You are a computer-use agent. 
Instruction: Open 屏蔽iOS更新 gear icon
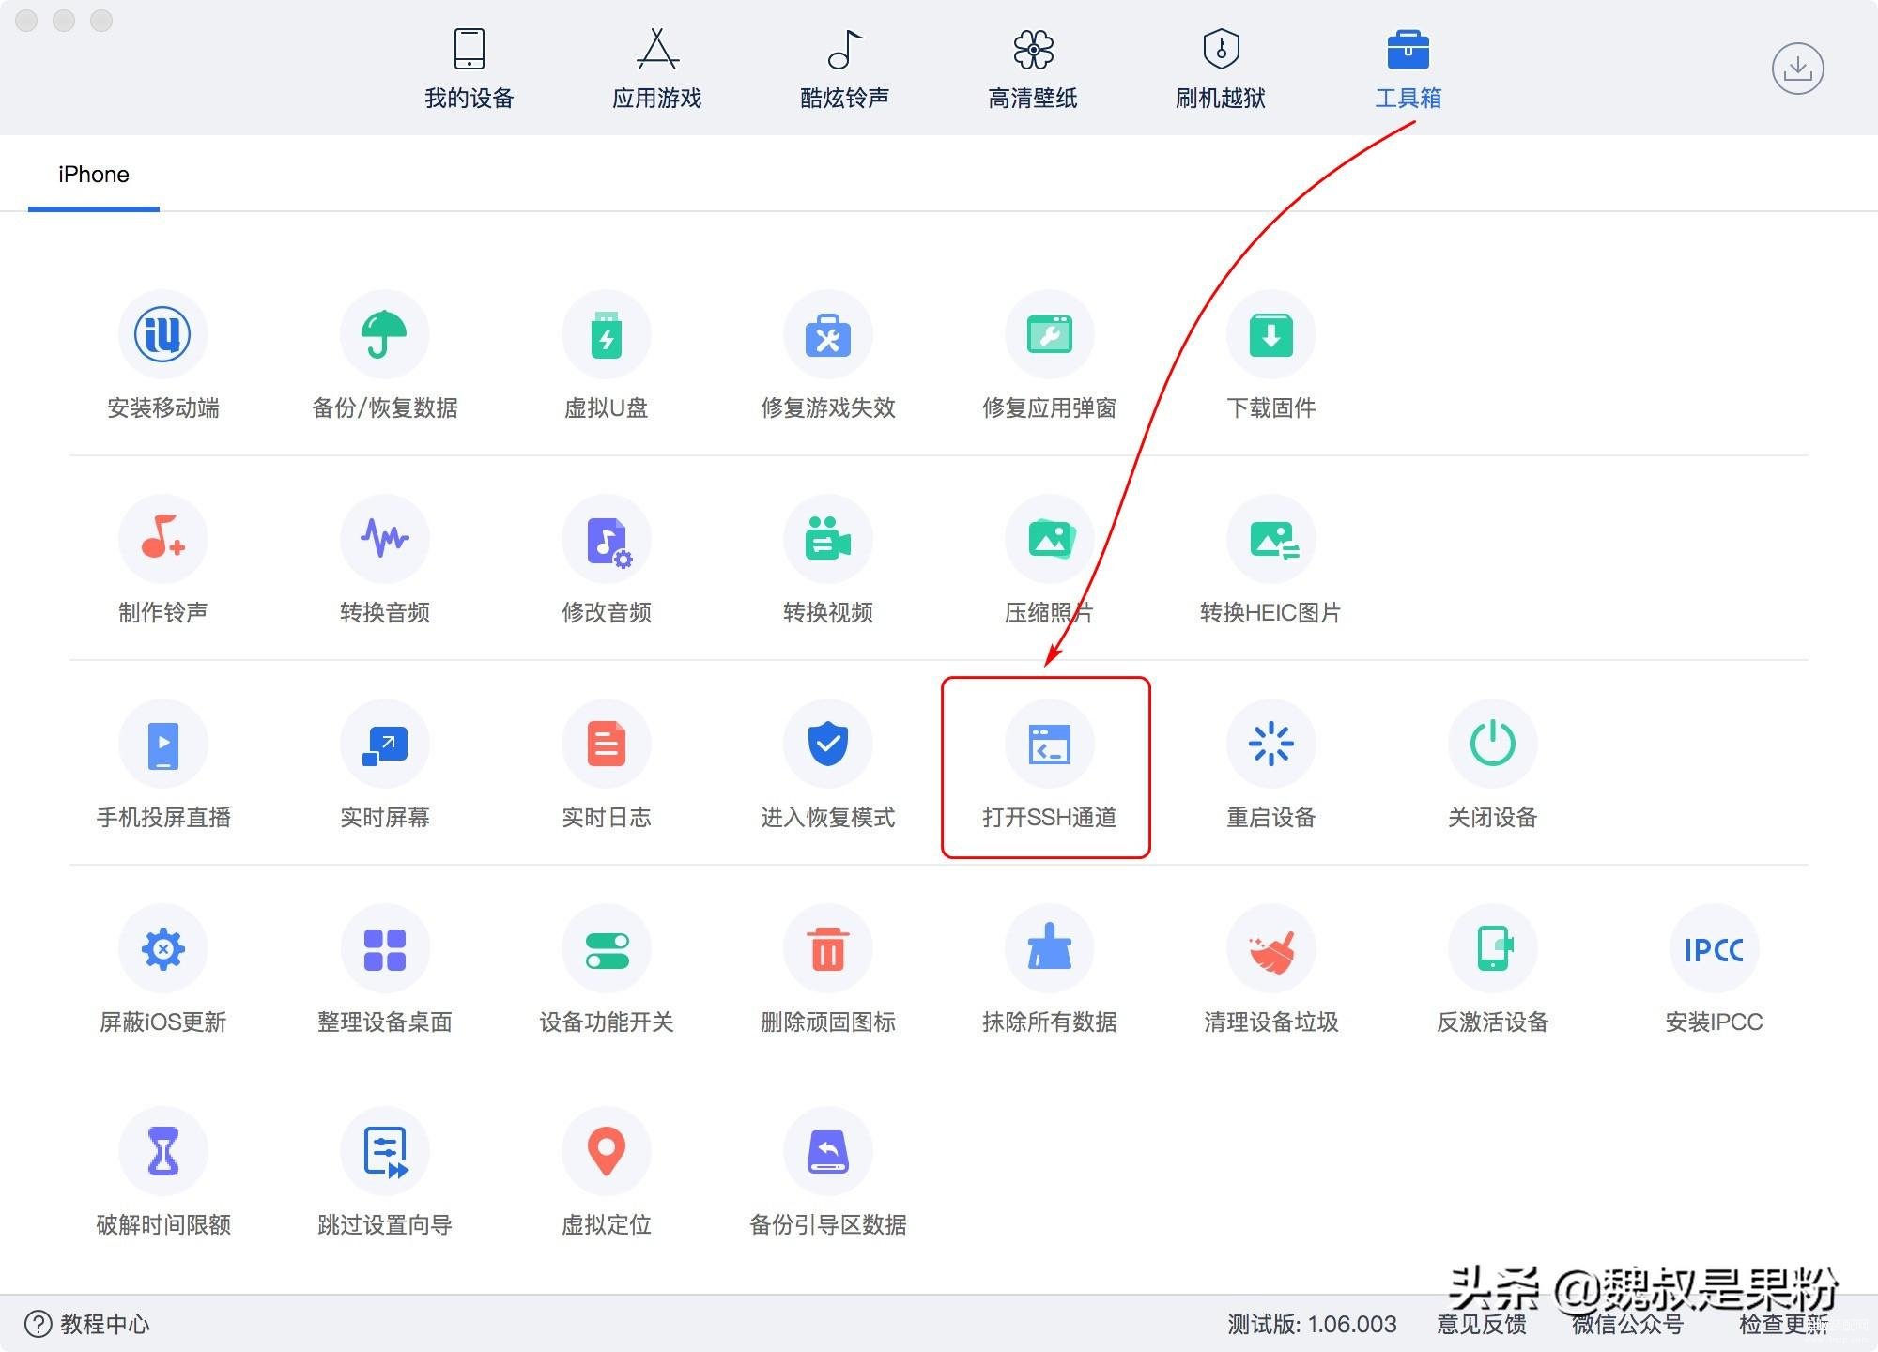click(162, 948)
